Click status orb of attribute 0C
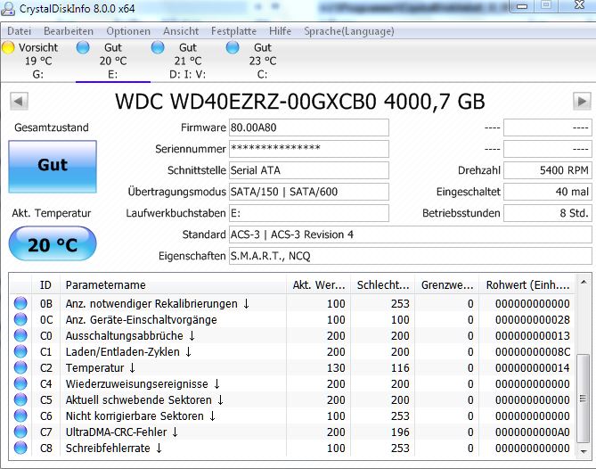Viewport: 596px width, 469px height. [x=20, y=319]
